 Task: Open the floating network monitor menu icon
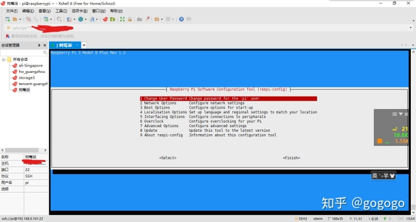(395, 114)
